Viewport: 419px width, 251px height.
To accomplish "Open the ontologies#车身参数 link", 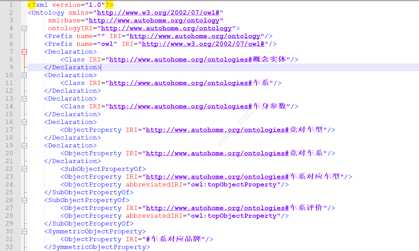I will (x=197, y=107).
